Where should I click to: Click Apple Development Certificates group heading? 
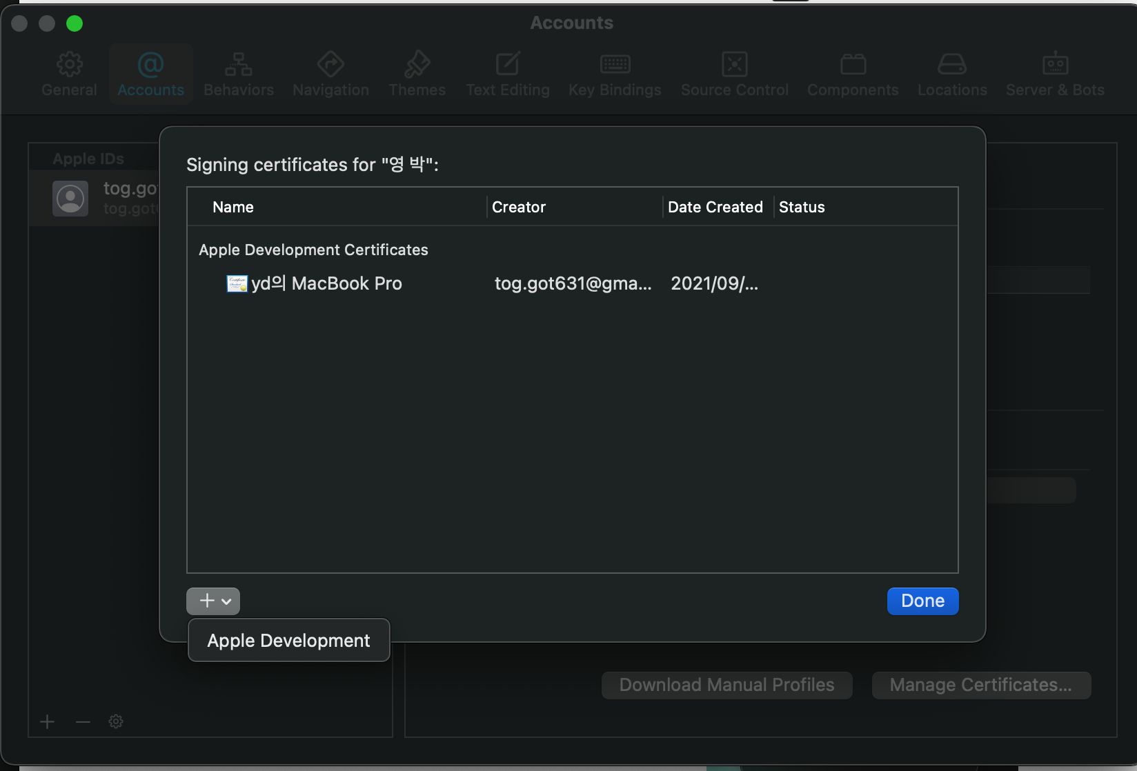(313, 250)
